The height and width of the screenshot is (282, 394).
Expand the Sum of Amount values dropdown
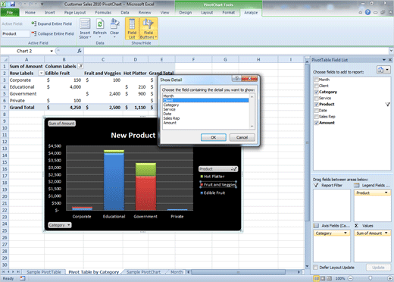(386, 233)
